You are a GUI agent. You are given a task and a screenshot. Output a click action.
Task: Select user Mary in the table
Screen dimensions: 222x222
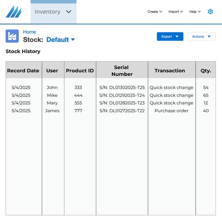click(52, 103)
